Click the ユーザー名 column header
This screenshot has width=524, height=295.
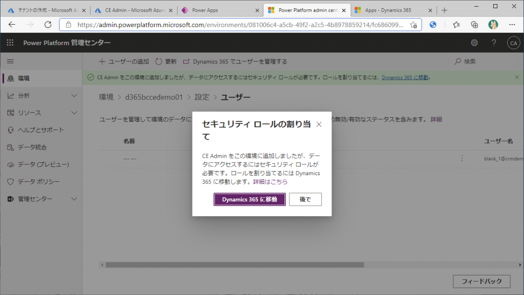[x=498, y=141]
